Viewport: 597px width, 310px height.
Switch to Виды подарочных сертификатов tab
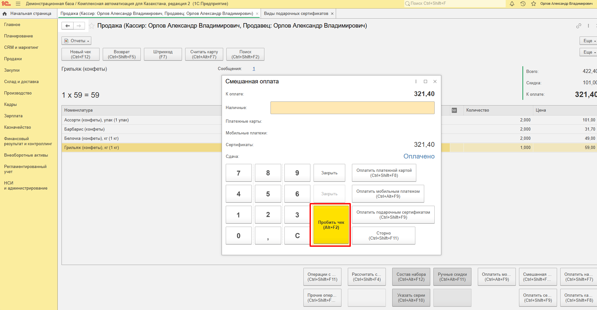click(x=296, y=14)
